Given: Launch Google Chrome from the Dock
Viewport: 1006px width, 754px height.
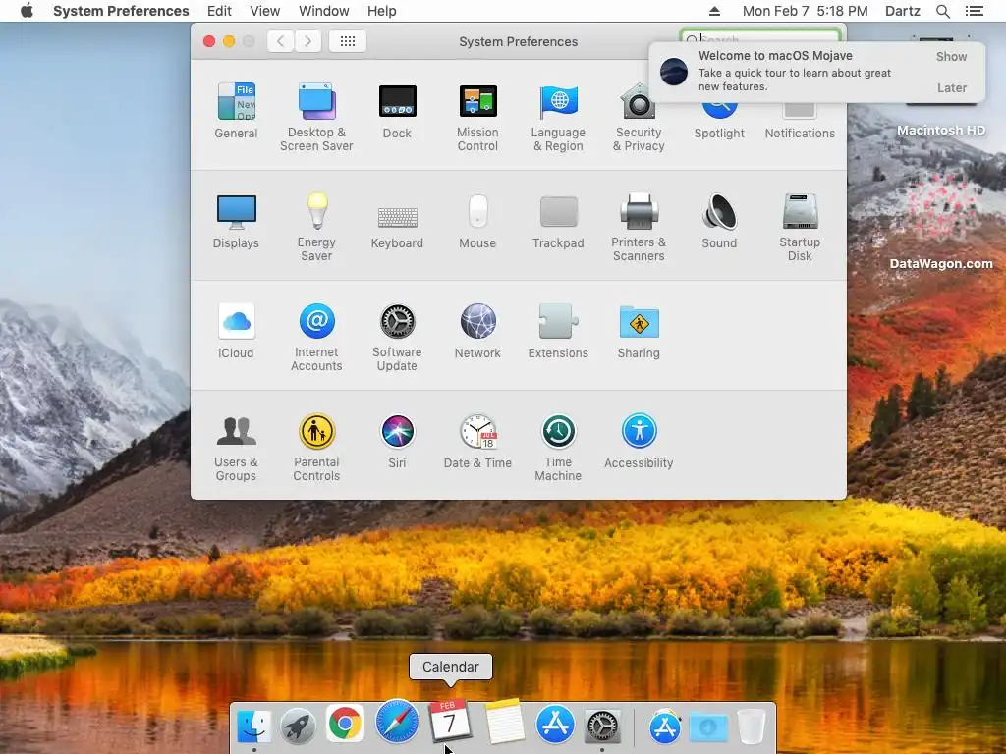Looking at the screenshot, I should tap(345, 724).
